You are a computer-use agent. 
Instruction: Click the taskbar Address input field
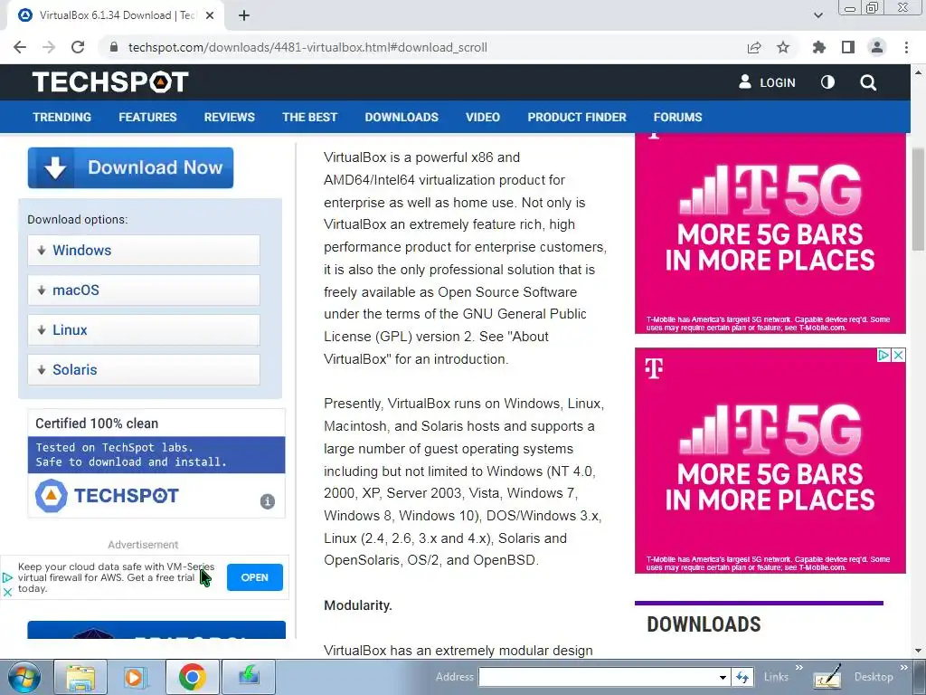[598, 677]
